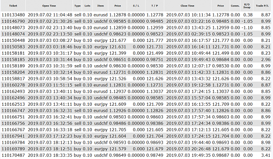Click open time 2019.07.03 11:51:15
Image resolution: width=273 pixels, height=159 pixels.
click(50, 85)
